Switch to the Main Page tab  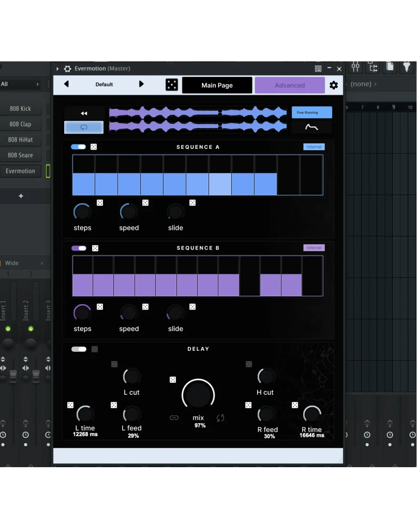tap(217, 85)
